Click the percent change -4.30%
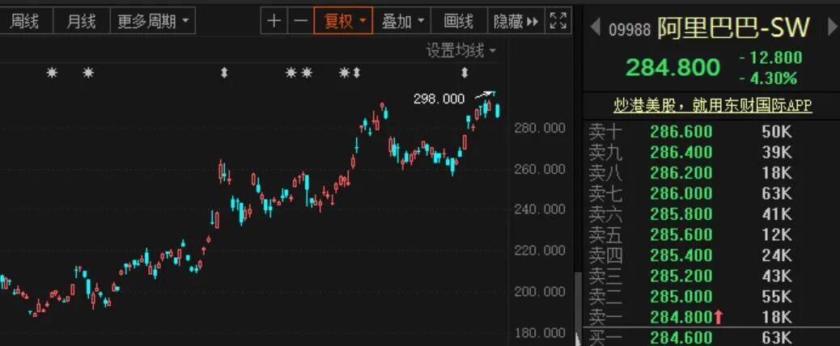The image size is (840, 346). 768,78
